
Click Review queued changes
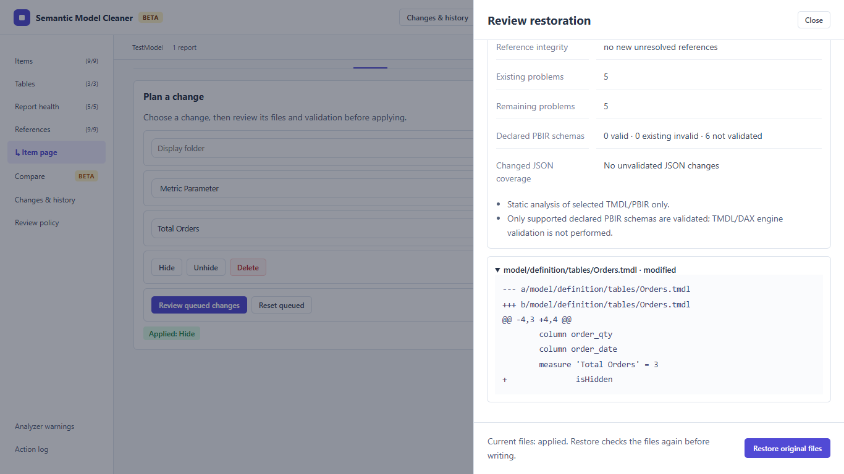(x=199, y=306)
